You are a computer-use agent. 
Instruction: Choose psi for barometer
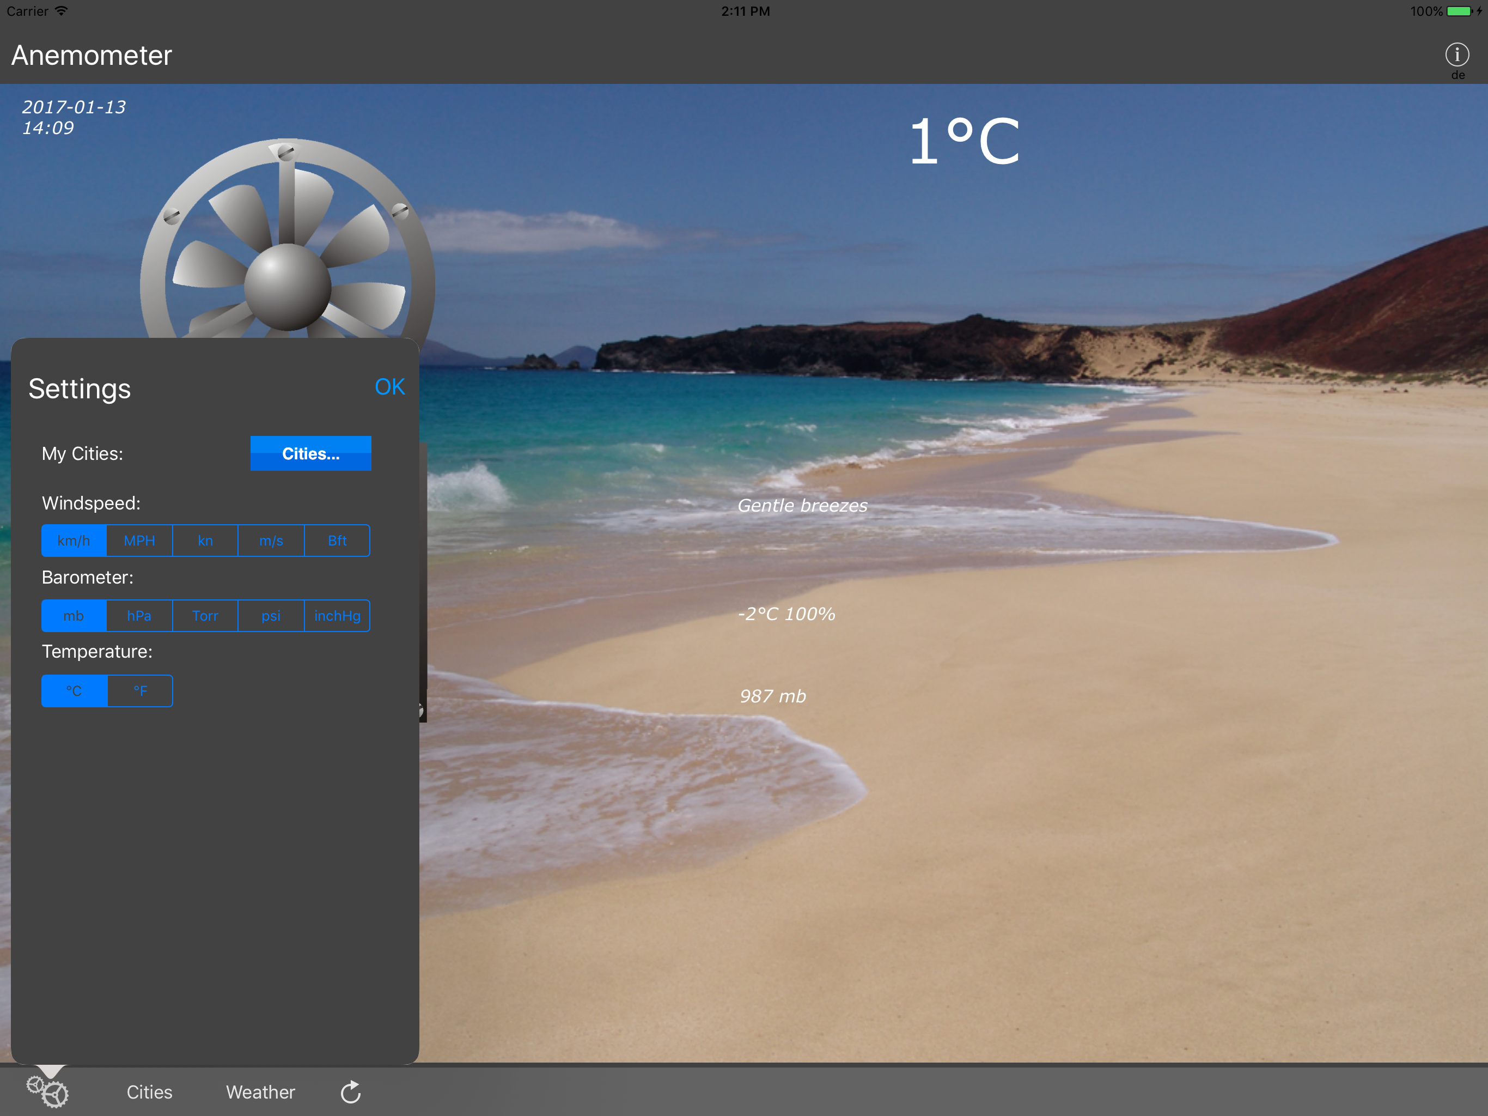coord(271,616)
